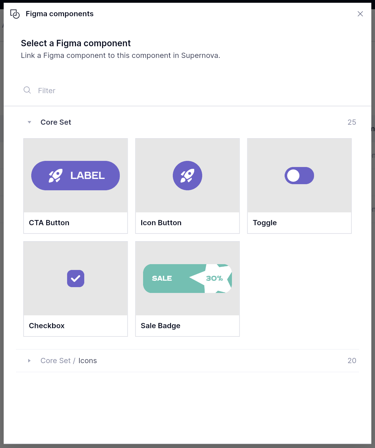Expand the Core Set / Icons section
This screenshot has height=448, width=375.
pyautogui.click(x=29, y=361)
